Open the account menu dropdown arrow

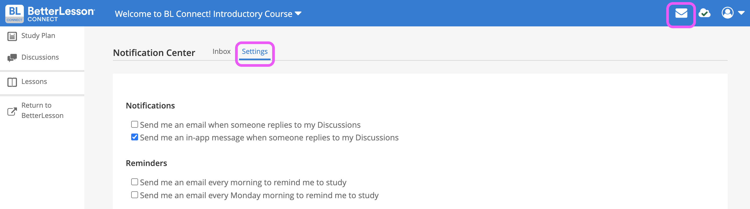741,13
